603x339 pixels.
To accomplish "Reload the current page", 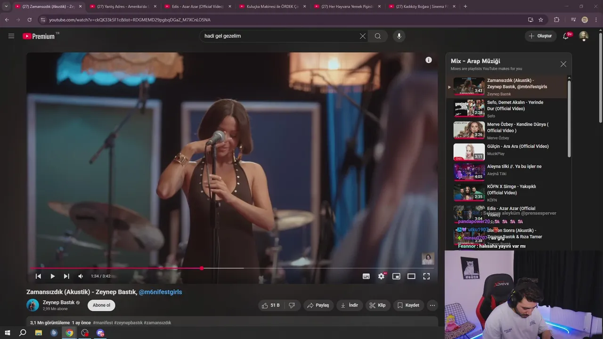I will (29, 20).
